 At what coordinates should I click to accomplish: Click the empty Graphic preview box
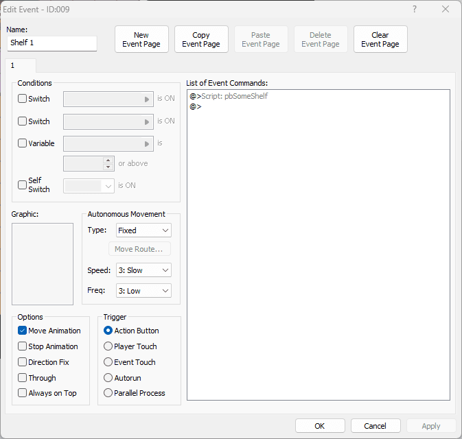point(43,264)
